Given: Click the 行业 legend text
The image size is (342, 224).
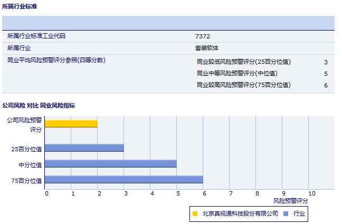Looking at the screenshot, I should pos(299,213).
